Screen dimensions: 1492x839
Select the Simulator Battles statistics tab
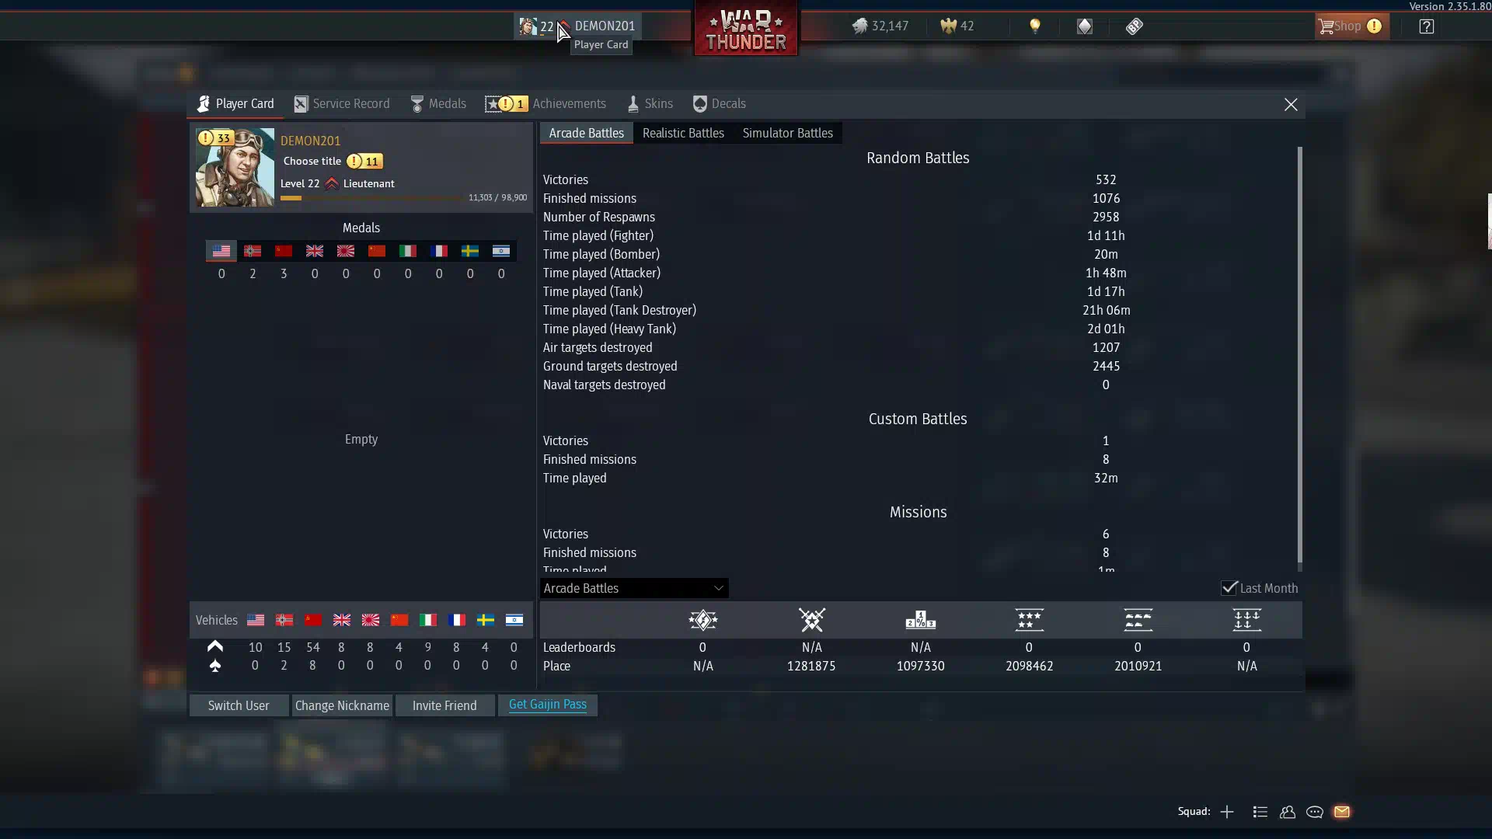point(787,133)
